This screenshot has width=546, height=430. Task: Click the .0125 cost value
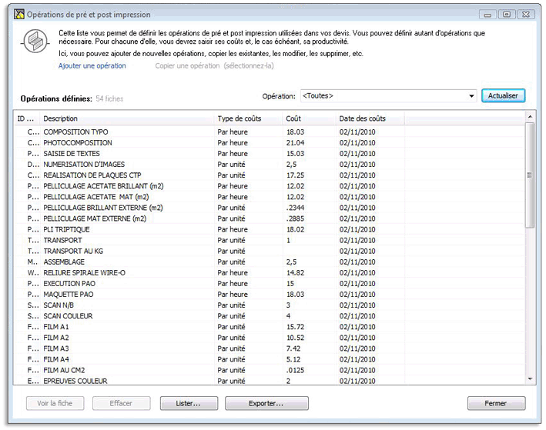tap(295, 370)
